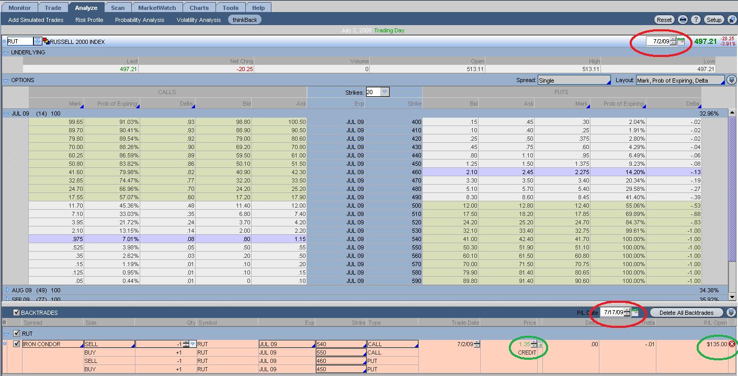The height and width of the screenshot is (376, 738).
Task: Open the Strikes count dropdown
Action: pyautogui.click(x=385, y=92)
